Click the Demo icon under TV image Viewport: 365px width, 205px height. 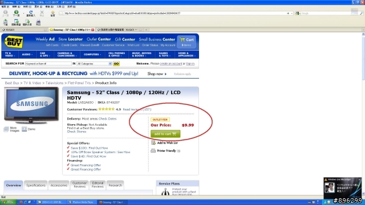click(x=24, y=129)
